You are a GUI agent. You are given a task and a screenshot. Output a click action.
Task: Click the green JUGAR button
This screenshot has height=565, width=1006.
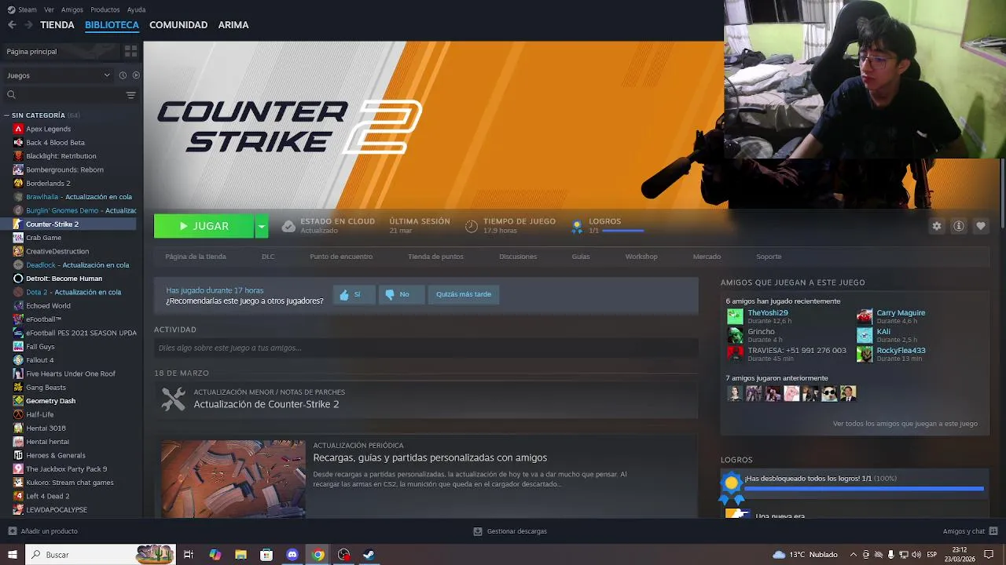pos(204,226)
